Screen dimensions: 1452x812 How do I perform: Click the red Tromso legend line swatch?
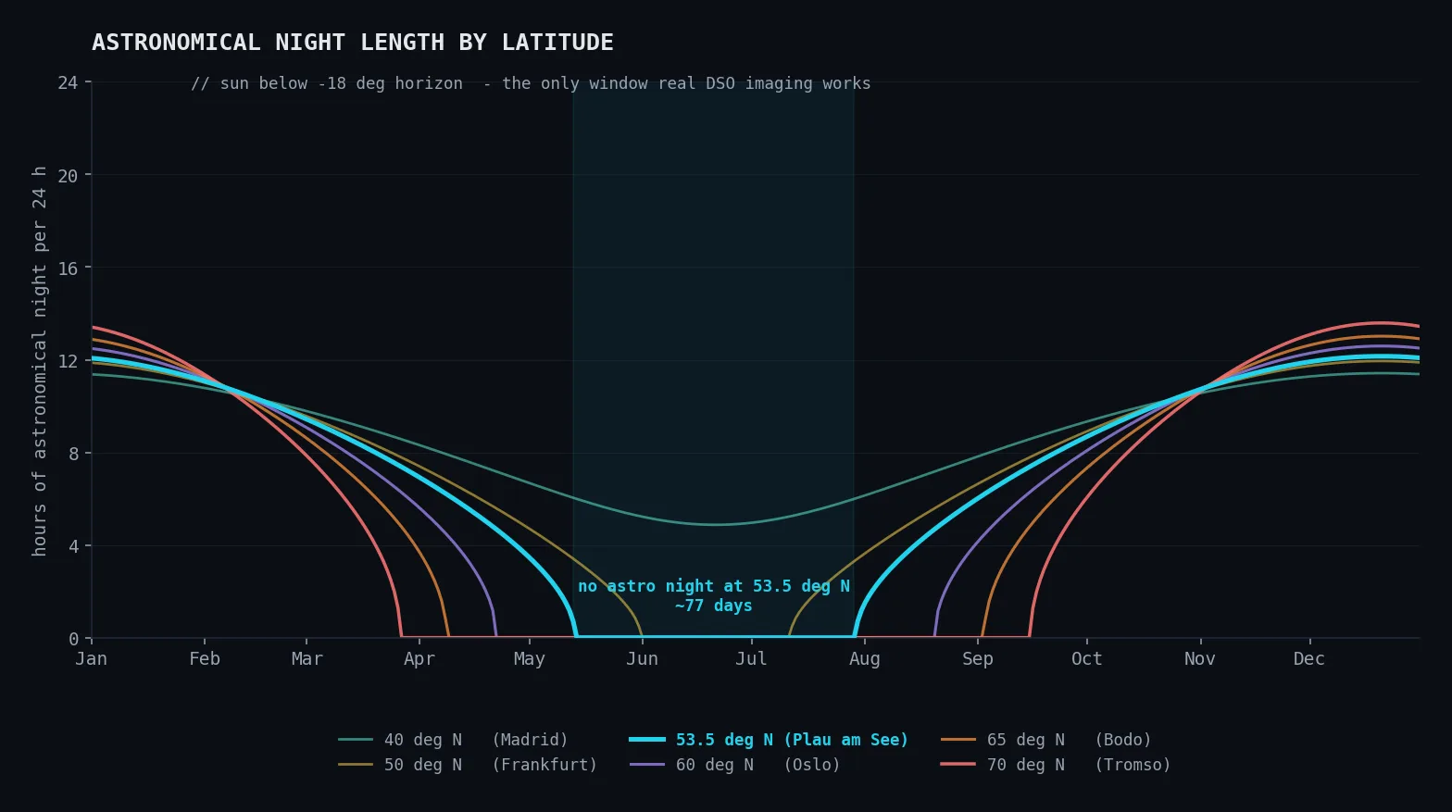(958, 765)
